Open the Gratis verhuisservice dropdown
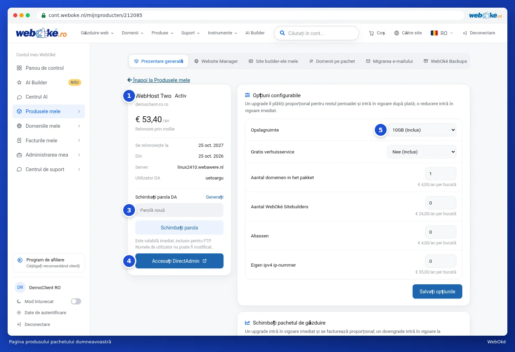The width and height of the screenshot is (515, 352). pos(422,152)
